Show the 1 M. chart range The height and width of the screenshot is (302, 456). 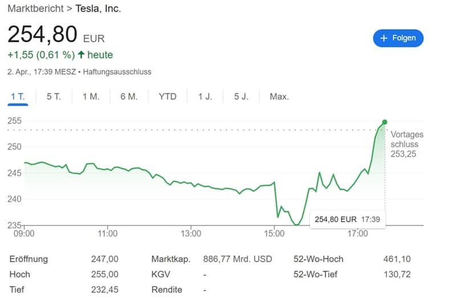tap(91, 96)
